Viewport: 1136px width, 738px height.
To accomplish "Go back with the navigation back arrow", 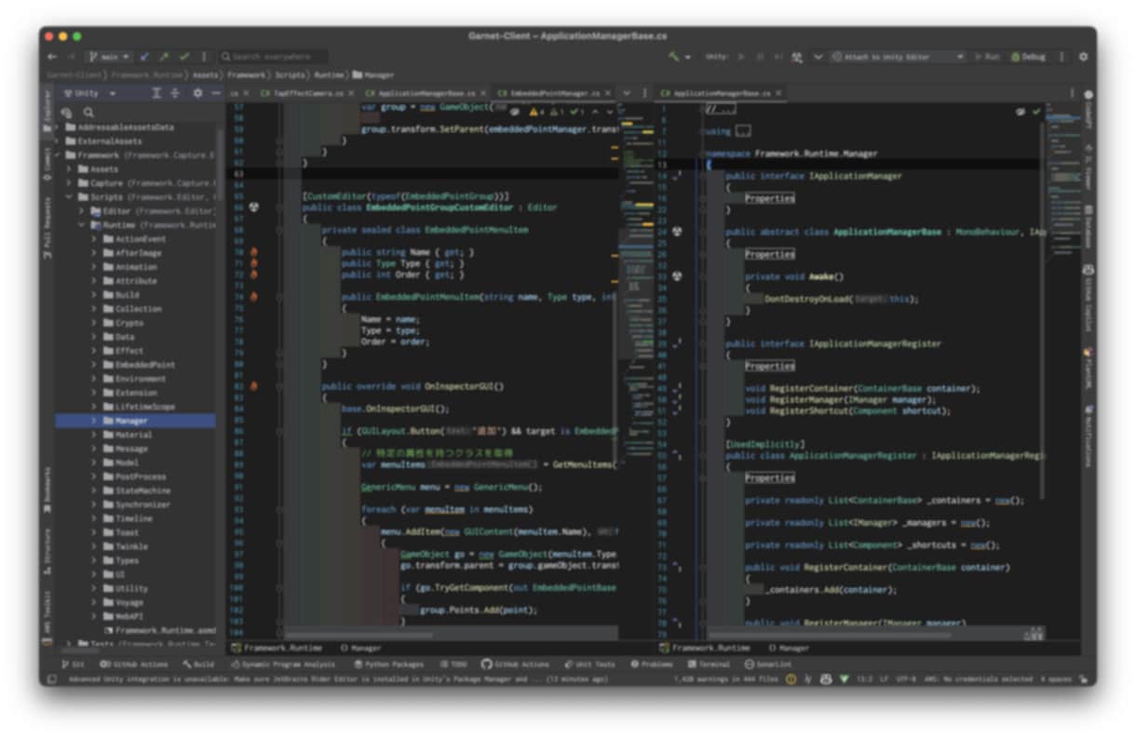I will coord(53,57).
